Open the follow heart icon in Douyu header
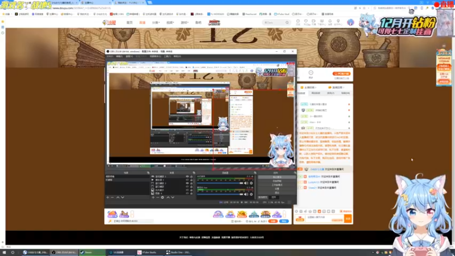 305,22
